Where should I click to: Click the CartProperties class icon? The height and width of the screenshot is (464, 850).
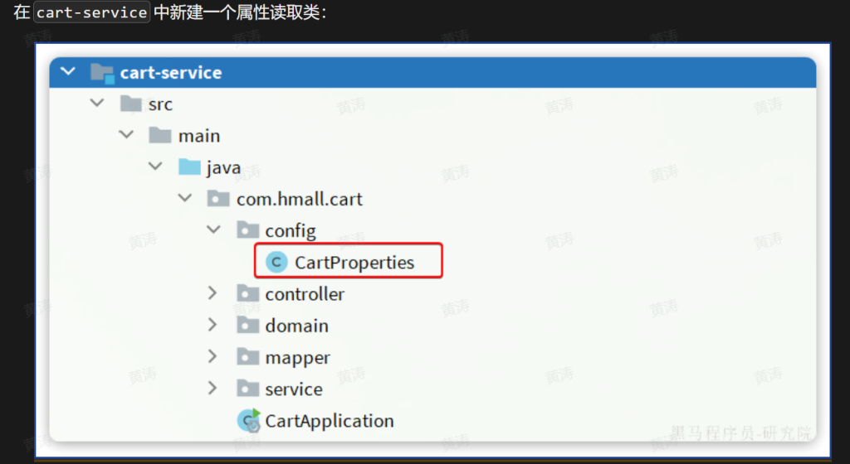(x=276, y=263)
